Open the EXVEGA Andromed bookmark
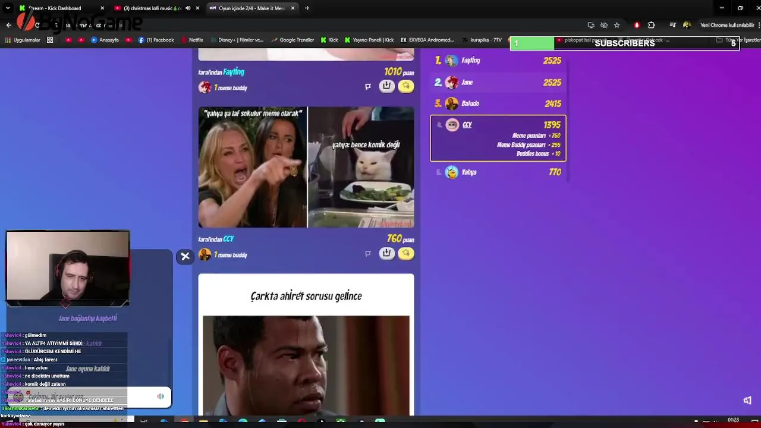This screenshot has width=761, height=428. 427,40
